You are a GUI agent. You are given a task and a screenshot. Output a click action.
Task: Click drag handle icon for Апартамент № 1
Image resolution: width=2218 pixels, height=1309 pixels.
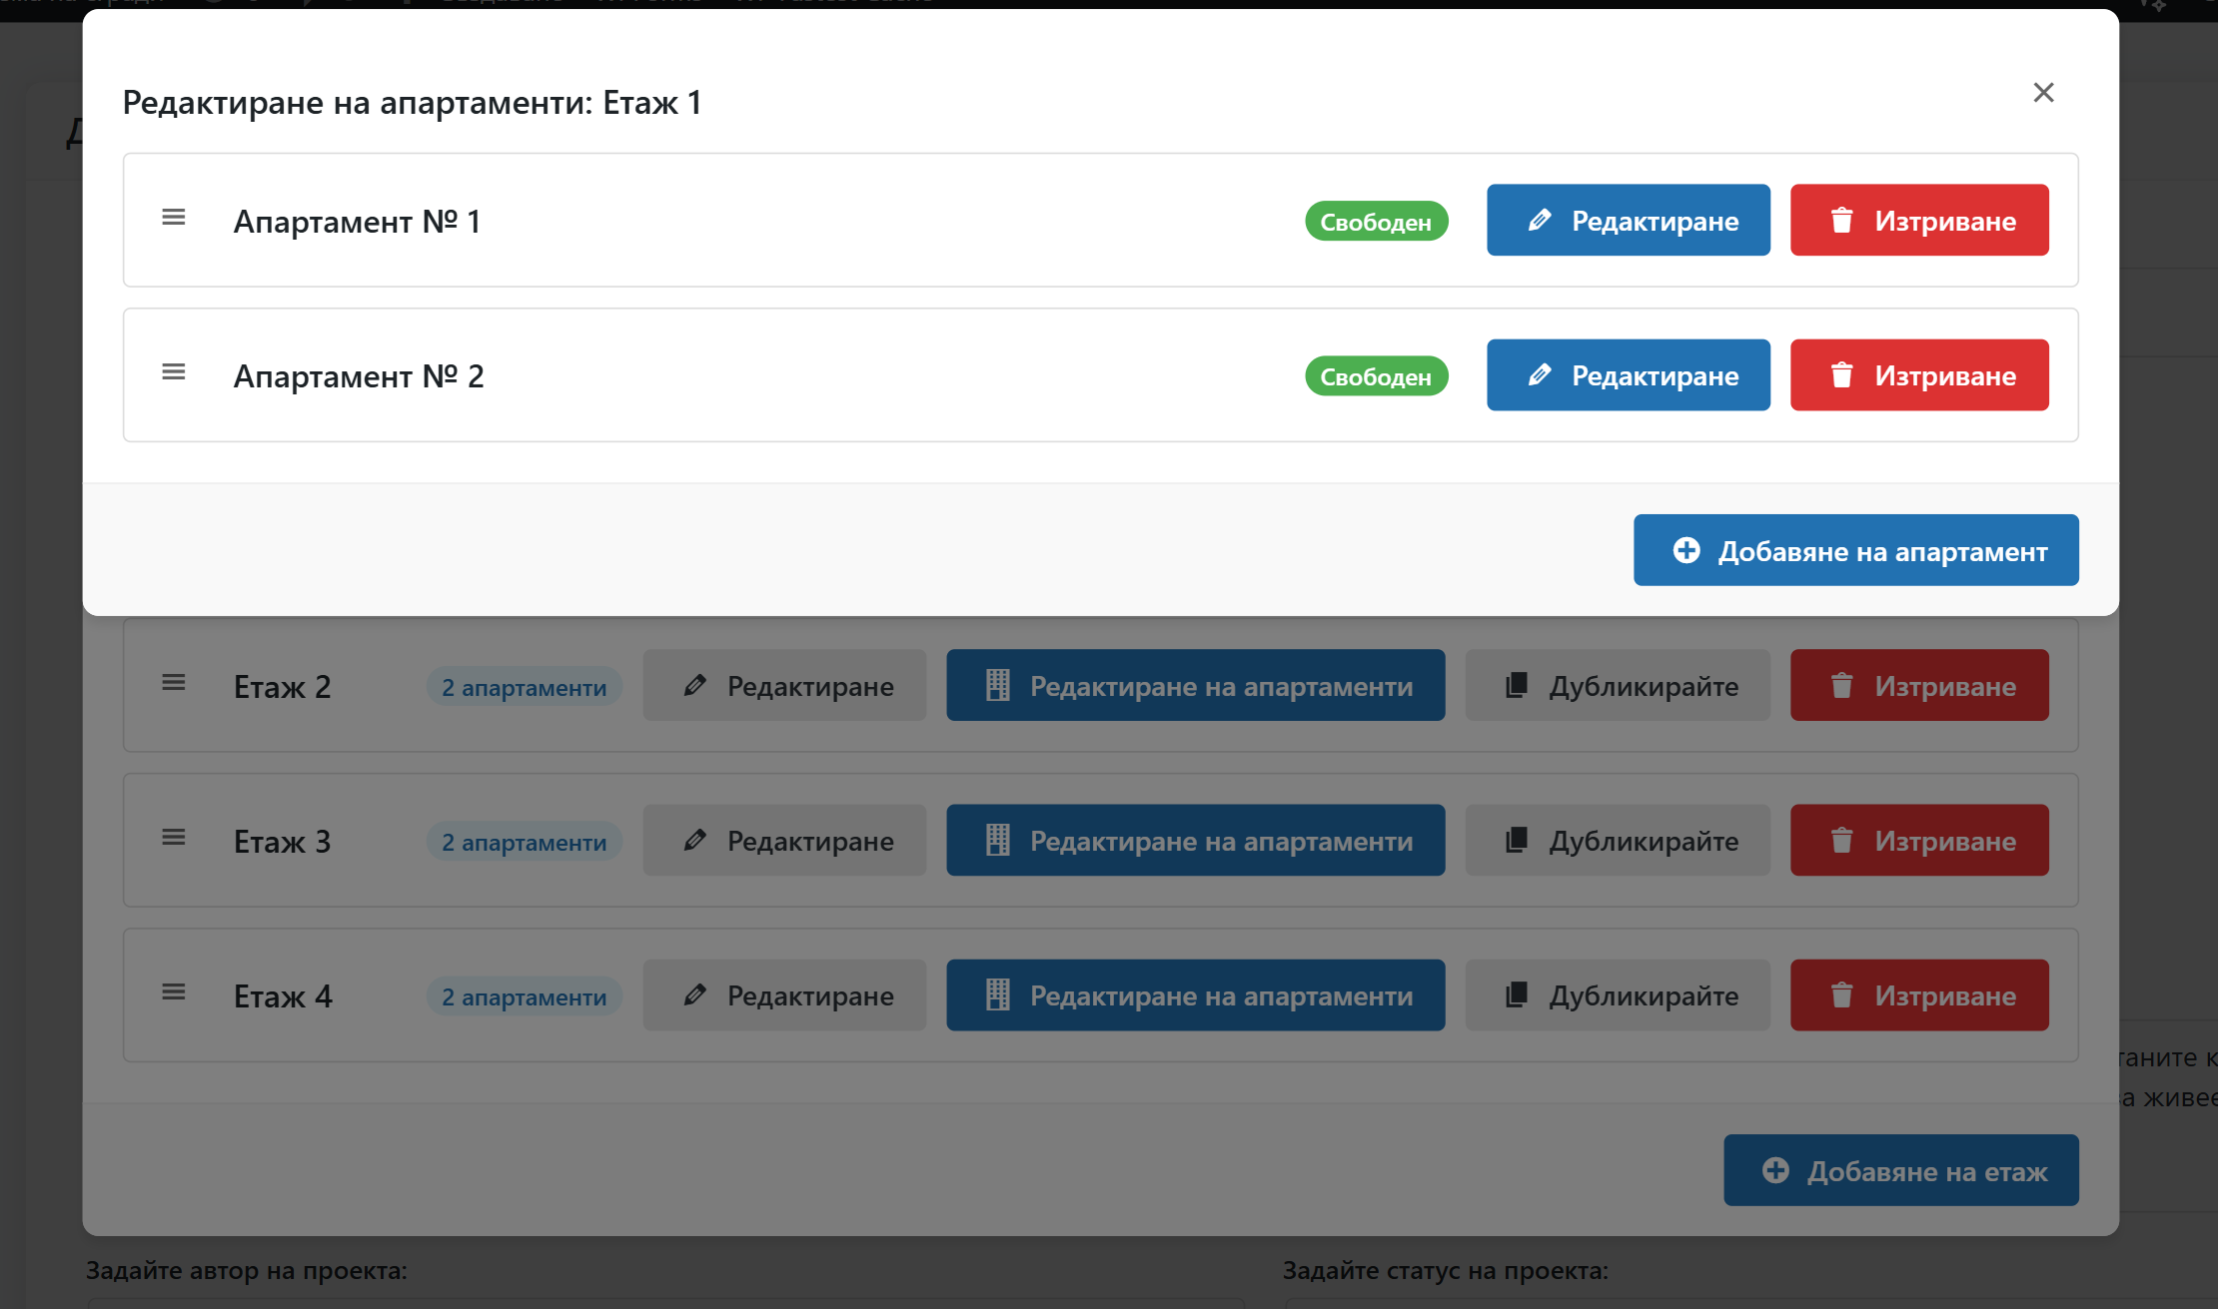(x=174, y=218)
